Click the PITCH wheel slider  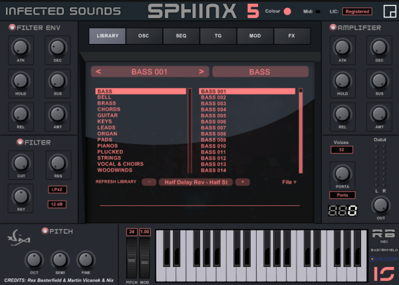[132, 258]
